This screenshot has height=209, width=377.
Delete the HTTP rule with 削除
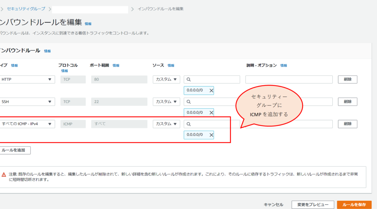coord(348,80)
